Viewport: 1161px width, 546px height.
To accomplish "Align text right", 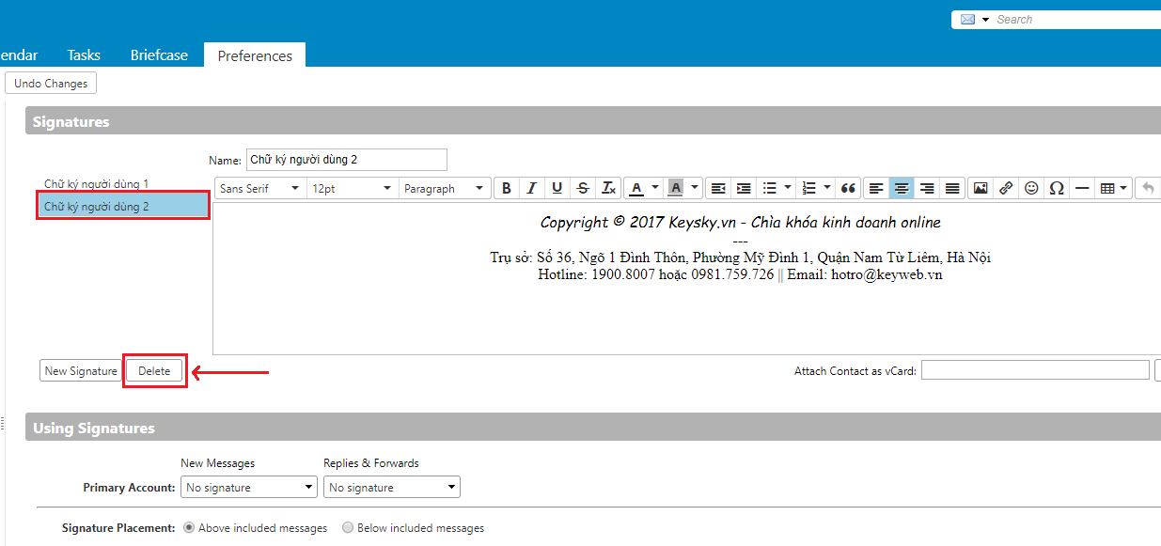I will coord(927,188).
